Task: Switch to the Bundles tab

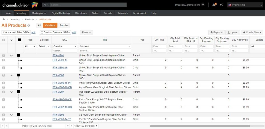Action: click(x=64, y=25)
